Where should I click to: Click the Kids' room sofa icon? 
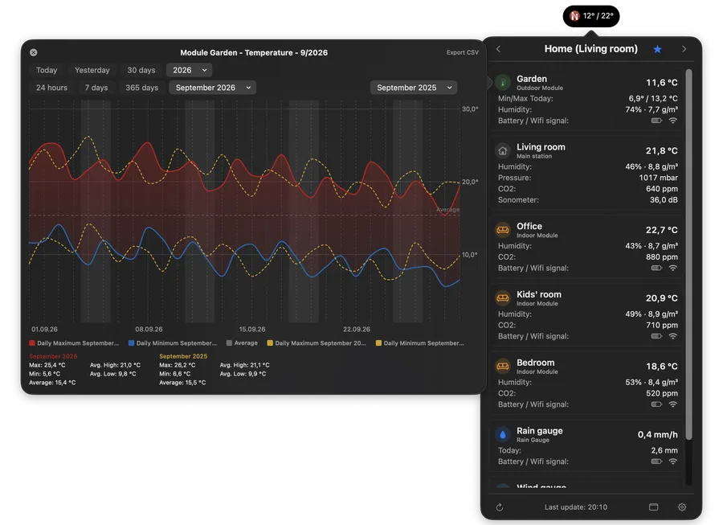tap(503, 298)
